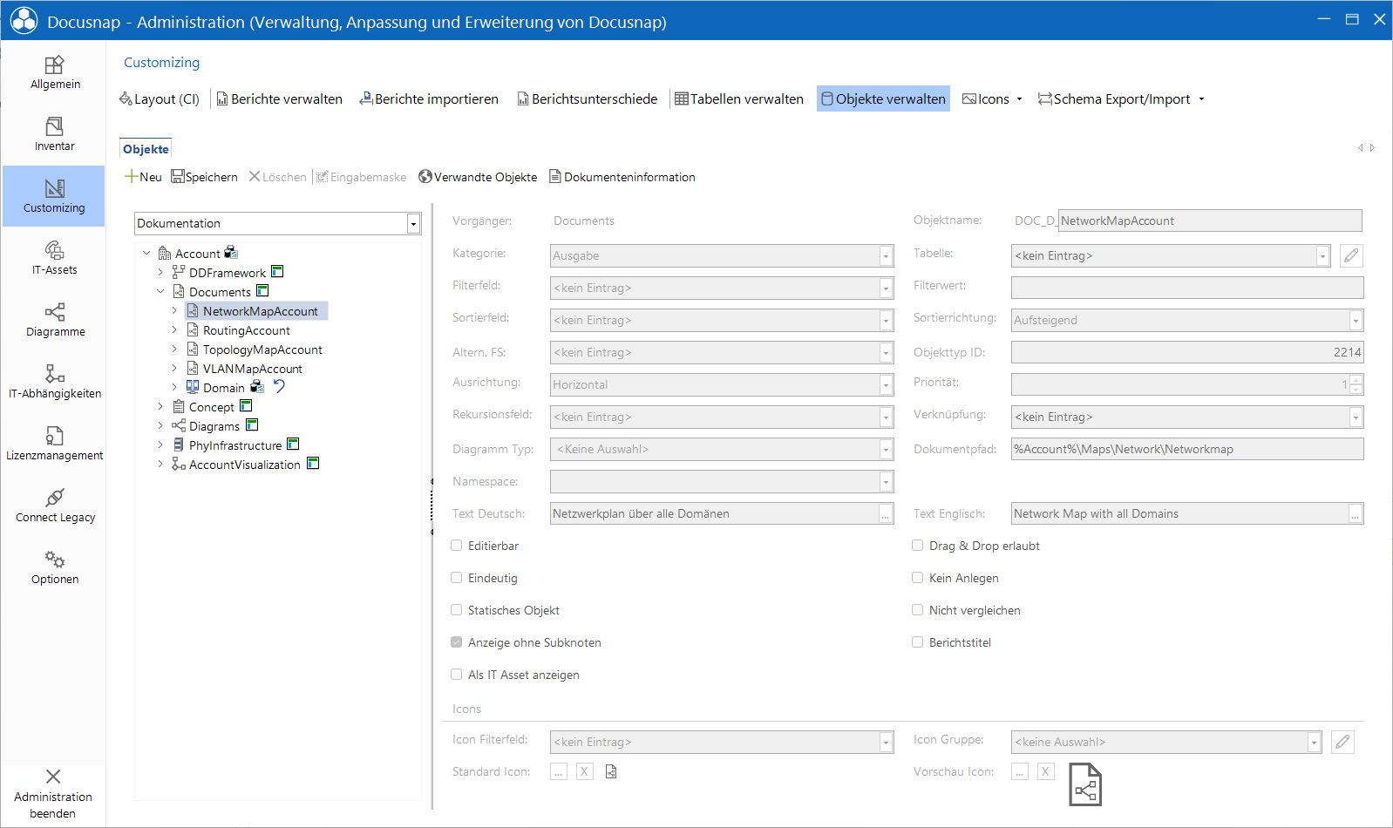This screenshot has width=1393, height=828.
Task: Open Diagramme in the sidebar
Action: pyautogui.click(x=54, y=320)
